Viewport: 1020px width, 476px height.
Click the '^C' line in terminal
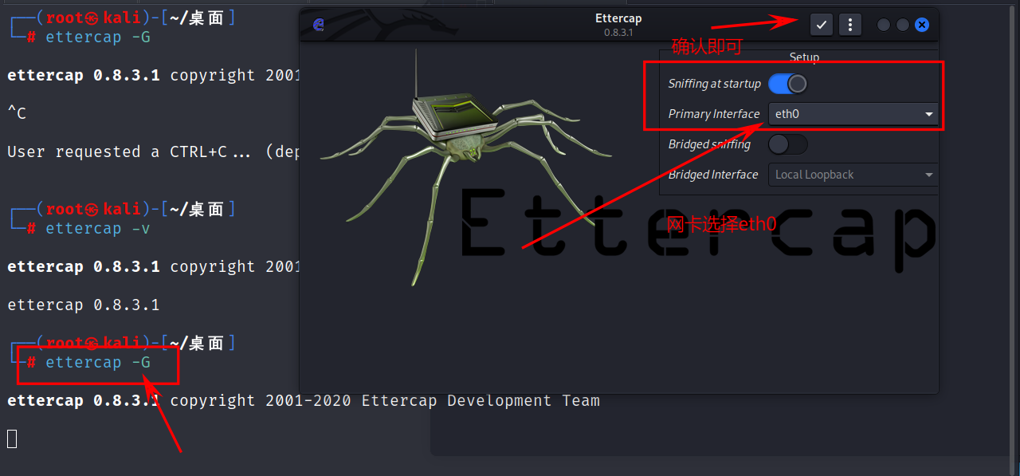pyautogui.click(x=17, y=113)
